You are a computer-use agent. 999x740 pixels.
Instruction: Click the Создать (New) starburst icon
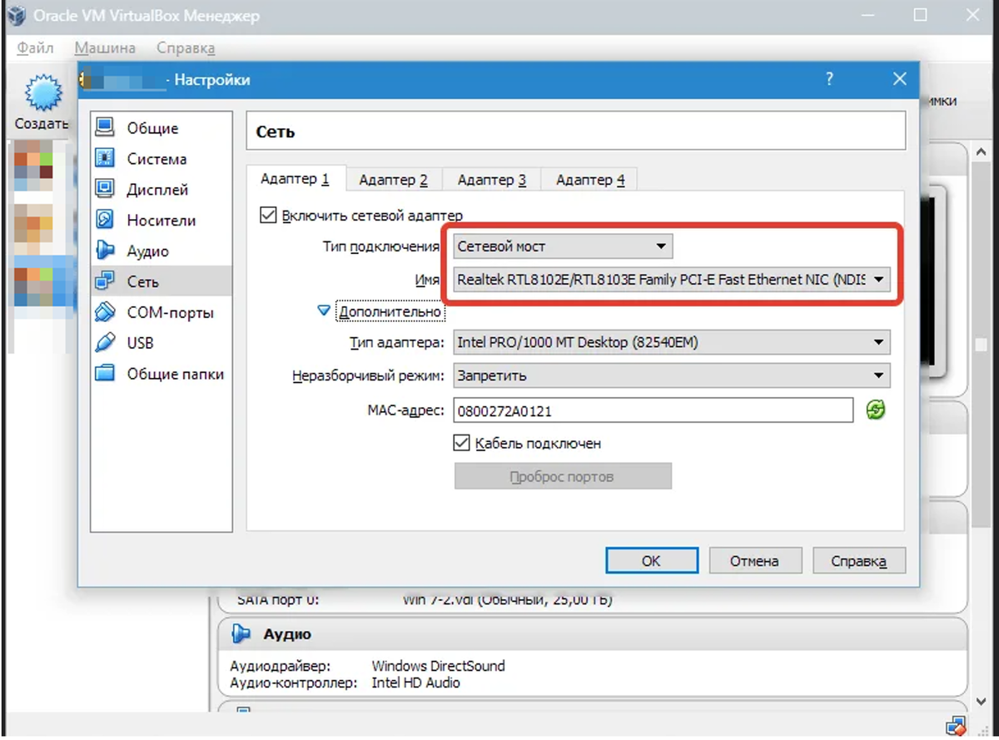point(42,92)
